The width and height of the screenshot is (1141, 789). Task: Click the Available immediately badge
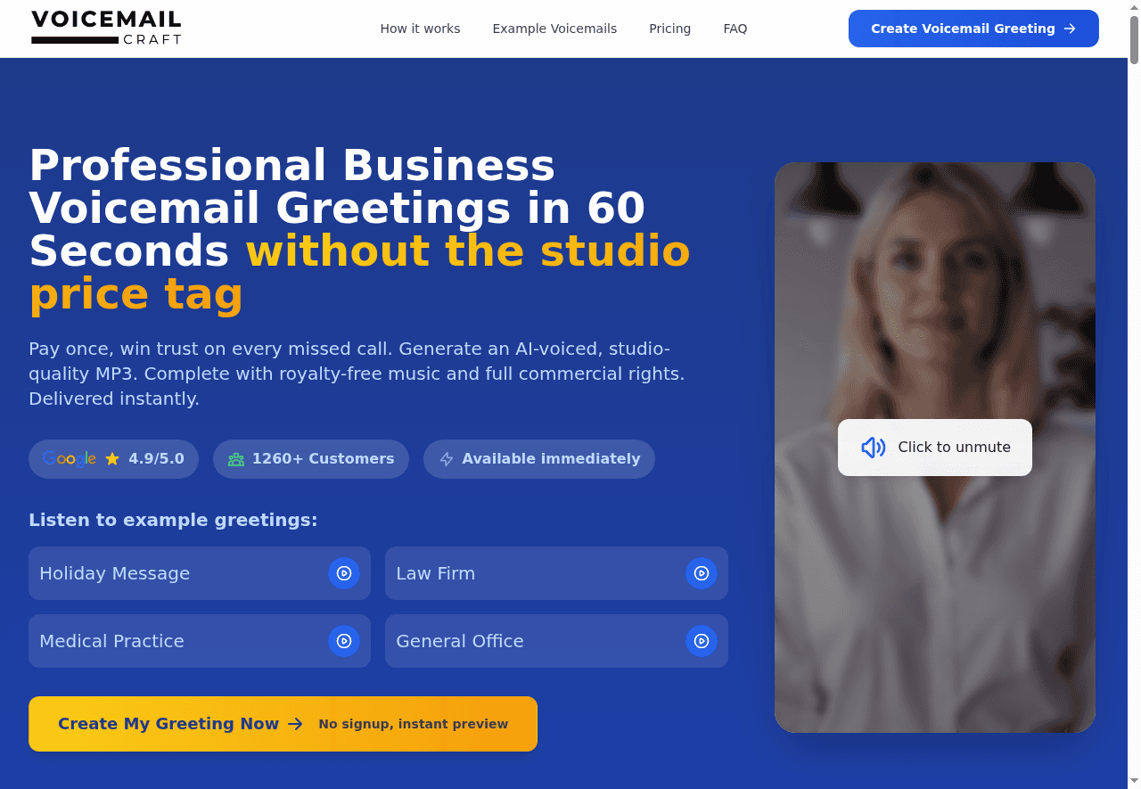pyautogui.click(x=539, y=459)
